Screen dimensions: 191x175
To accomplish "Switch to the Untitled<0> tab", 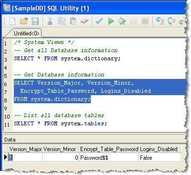I will coord(26,33).
